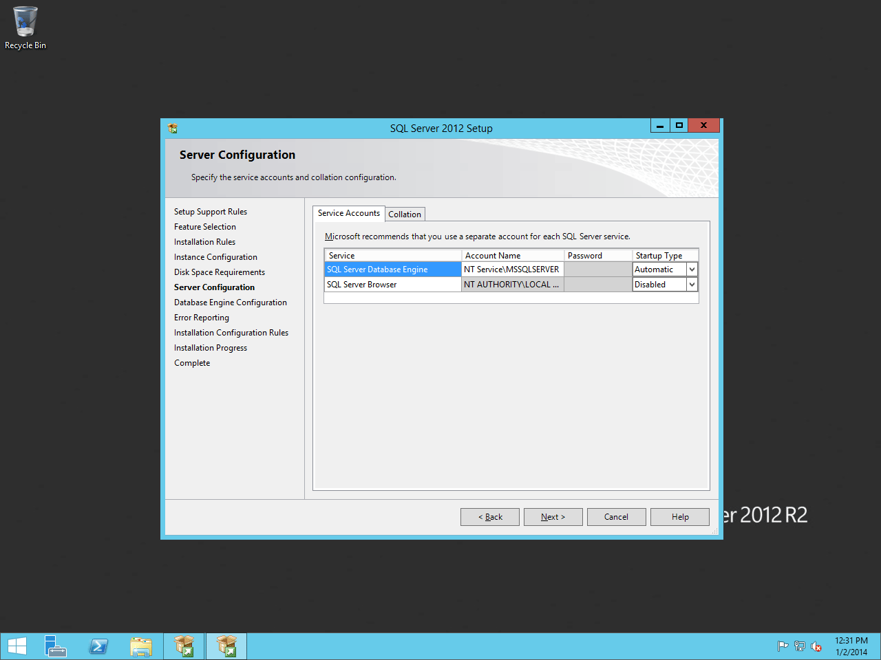Open Action Center flag tray icon
This screenshot has width=881, height=660.
click(783, 646)
